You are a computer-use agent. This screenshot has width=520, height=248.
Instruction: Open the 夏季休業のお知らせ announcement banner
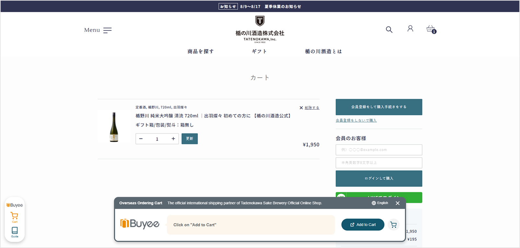pyautogui.click(x=260, y=6)
